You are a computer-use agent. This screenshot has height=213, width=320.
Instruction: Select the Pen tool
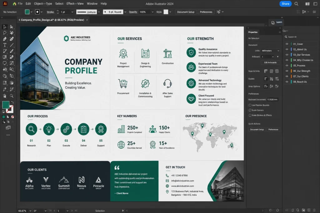click(5, 39)
